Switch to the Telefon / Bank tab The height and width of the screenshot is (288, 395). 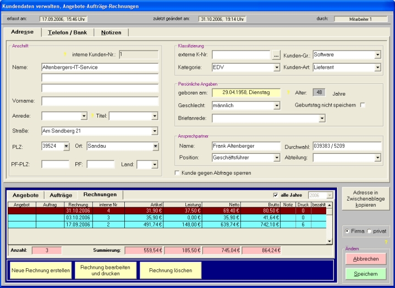67,32
